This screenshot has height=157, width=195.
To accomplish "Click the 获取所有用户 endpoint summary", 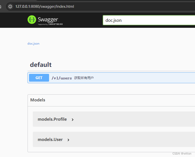I will click(84, 78).
